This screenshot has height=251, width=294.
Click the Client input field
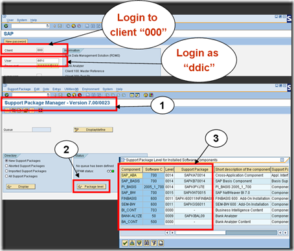tap(40, 50)
